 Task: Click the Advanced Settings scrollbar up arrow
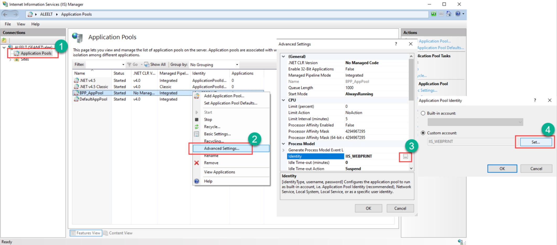pos(411,56)
